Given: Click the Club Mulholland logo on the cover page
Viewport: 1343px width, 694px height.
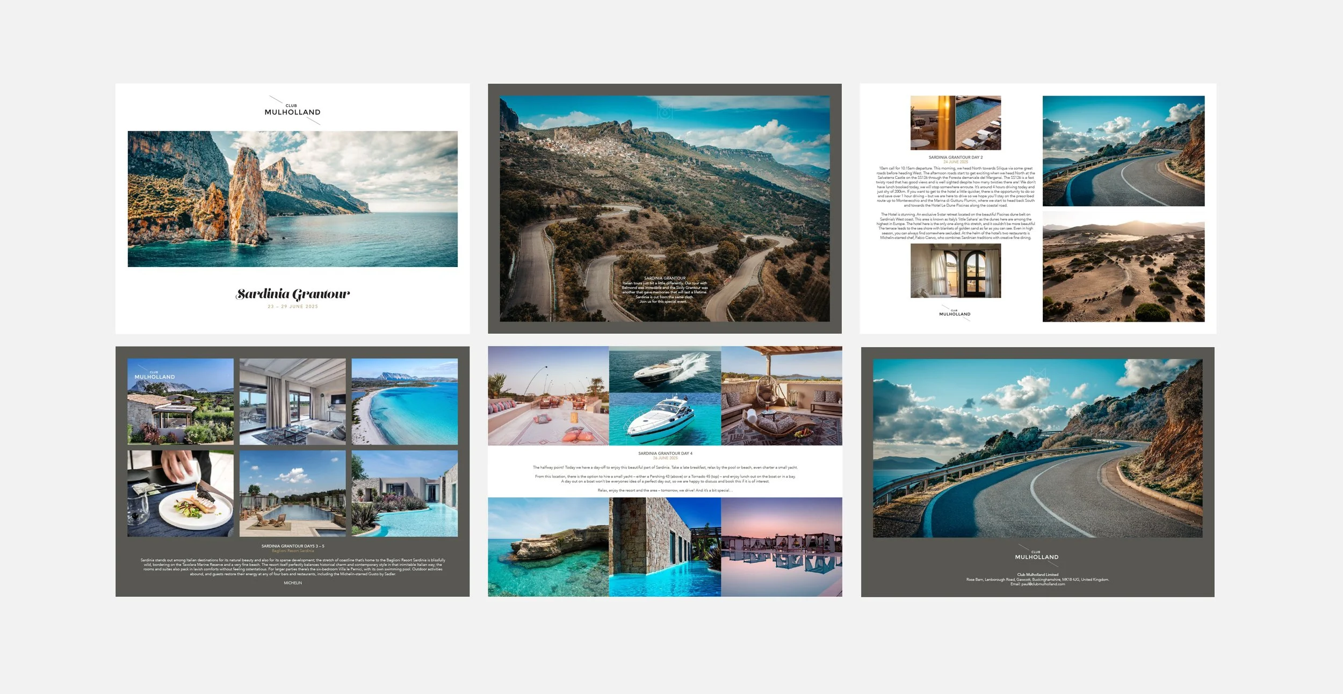Looking at the screenshot, I should click(x=293, y=110).
